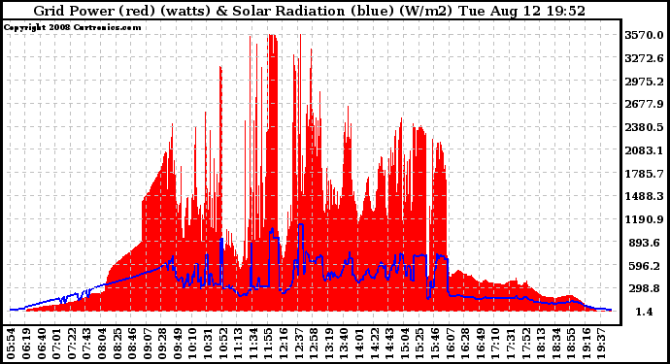The height and width of the screenshot is (364, 670).
Task: Select the y-axis value 2975.2
Action: [644, 82]
